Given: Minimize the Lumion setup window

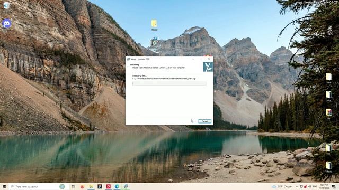Looking at the screenshot, I should coord(193,59).
